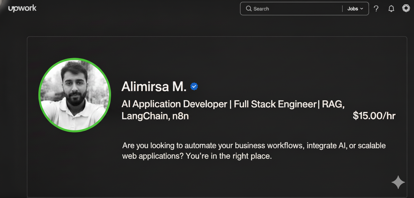Click the Upwork logo
This screenshot has height=198, width=414.
tap(22, 8)
